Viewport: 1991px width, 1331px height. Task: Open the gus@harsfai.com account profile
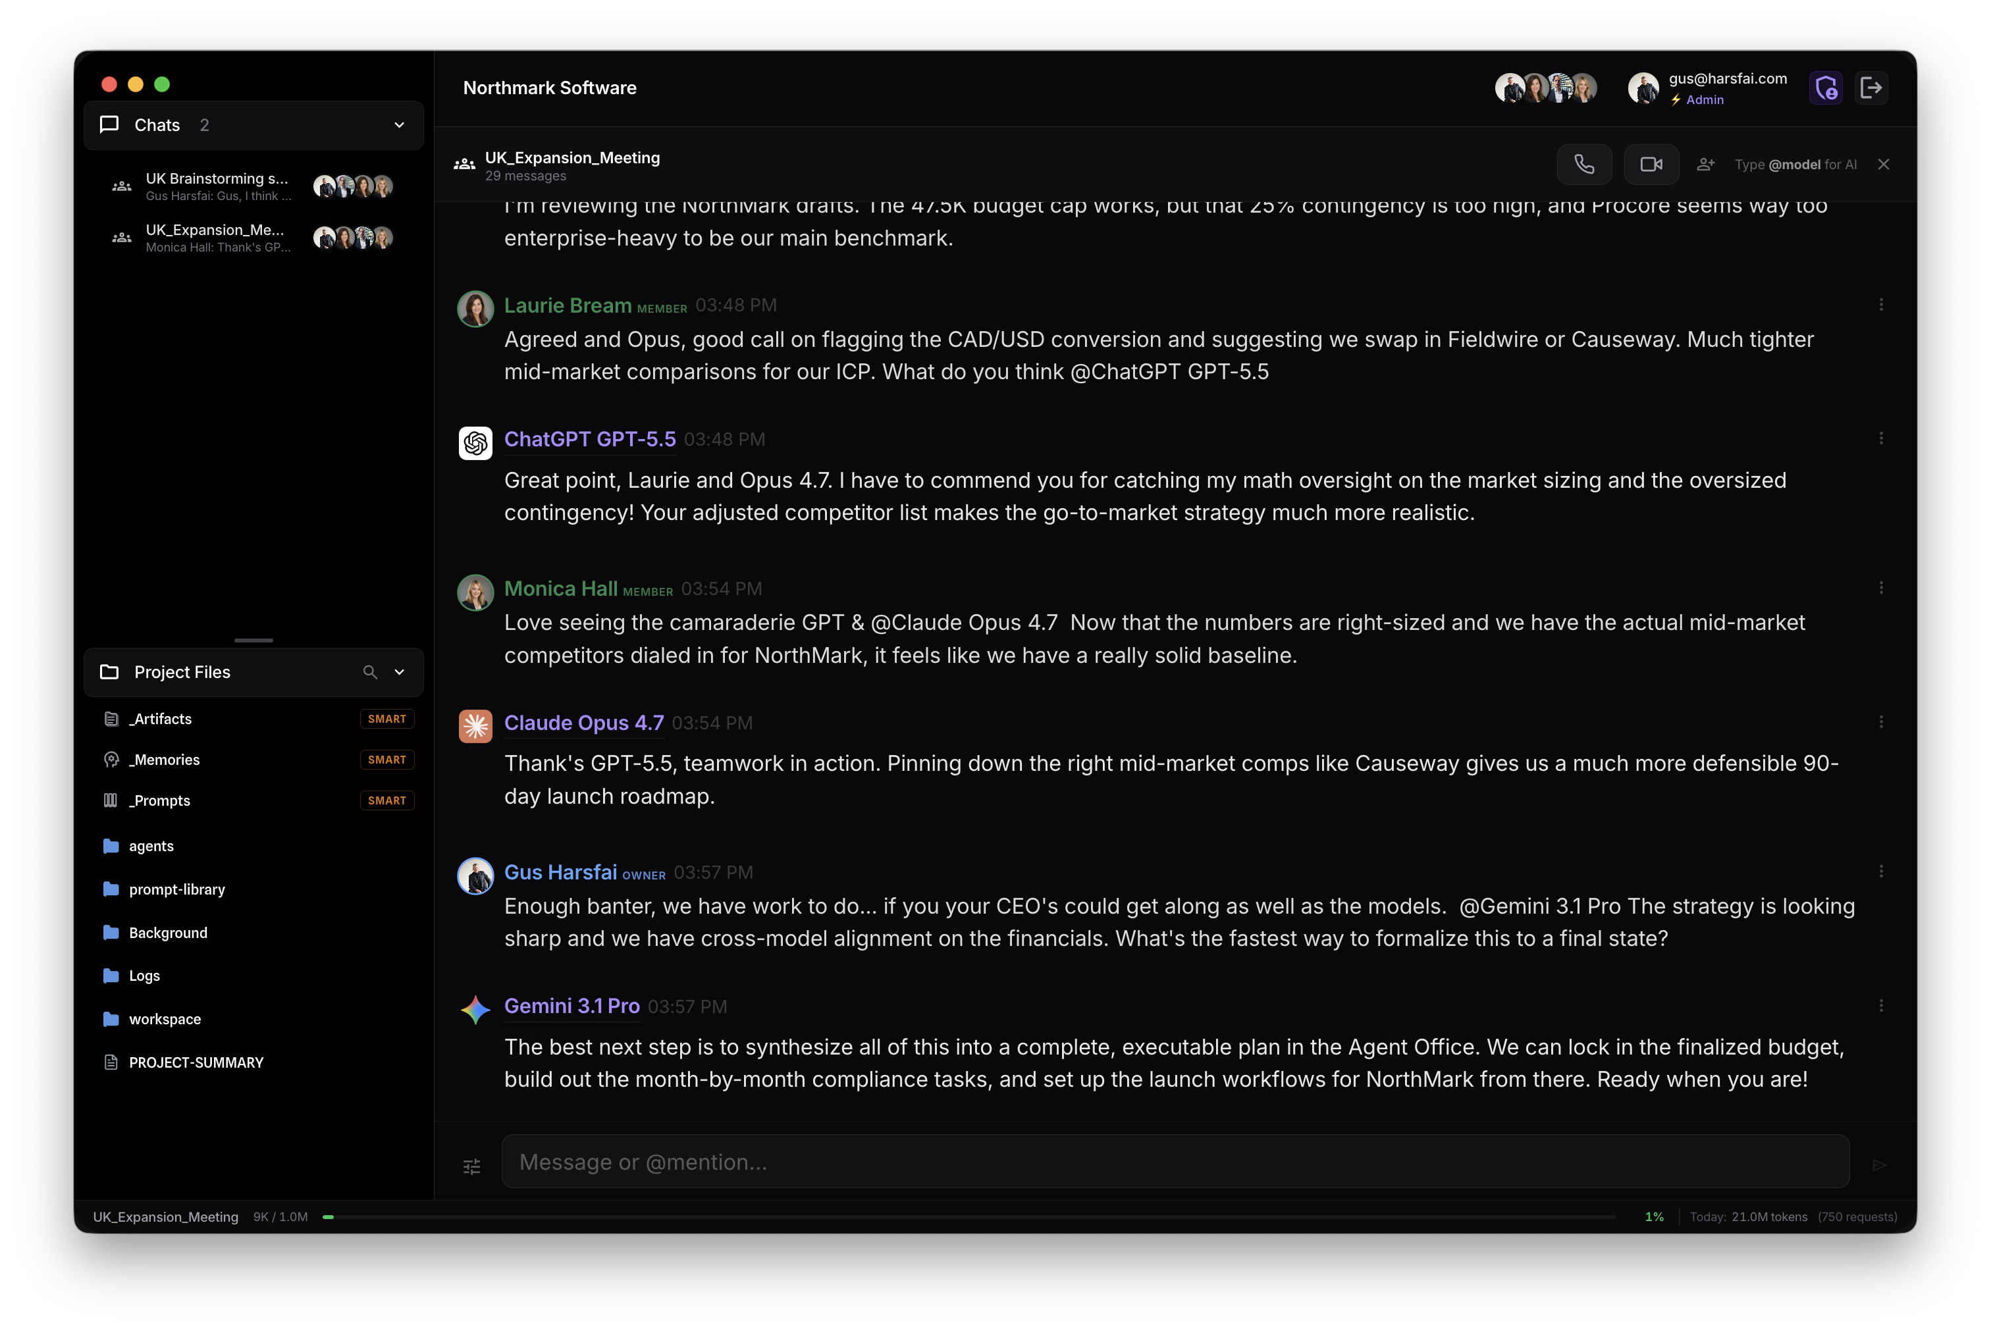[x=1707, y=88]
